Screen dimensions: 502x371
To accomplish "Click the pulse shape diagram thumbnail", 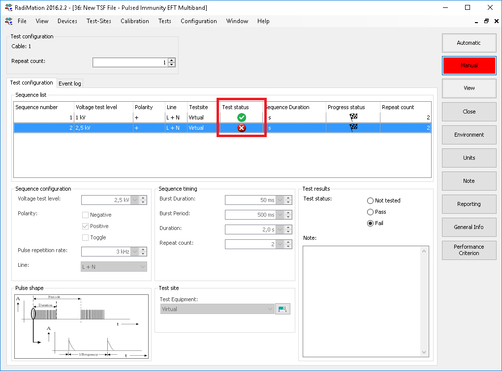I will [x=81, y=326].
